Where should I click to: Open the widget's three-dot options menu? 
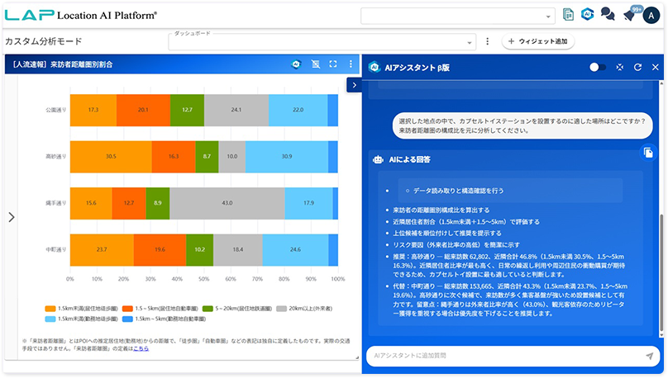point(351,64)
